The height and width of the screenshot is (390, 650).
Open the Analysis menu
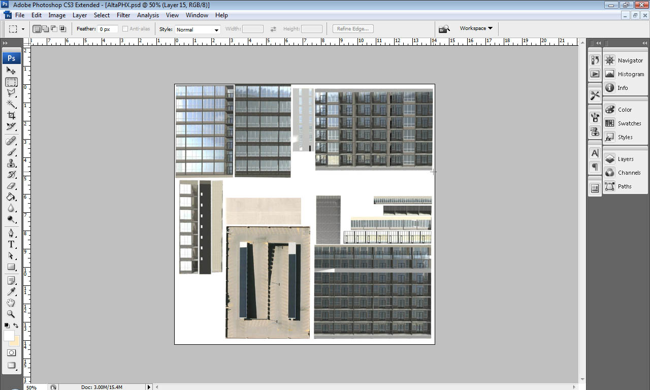click(x=148, y=15)
